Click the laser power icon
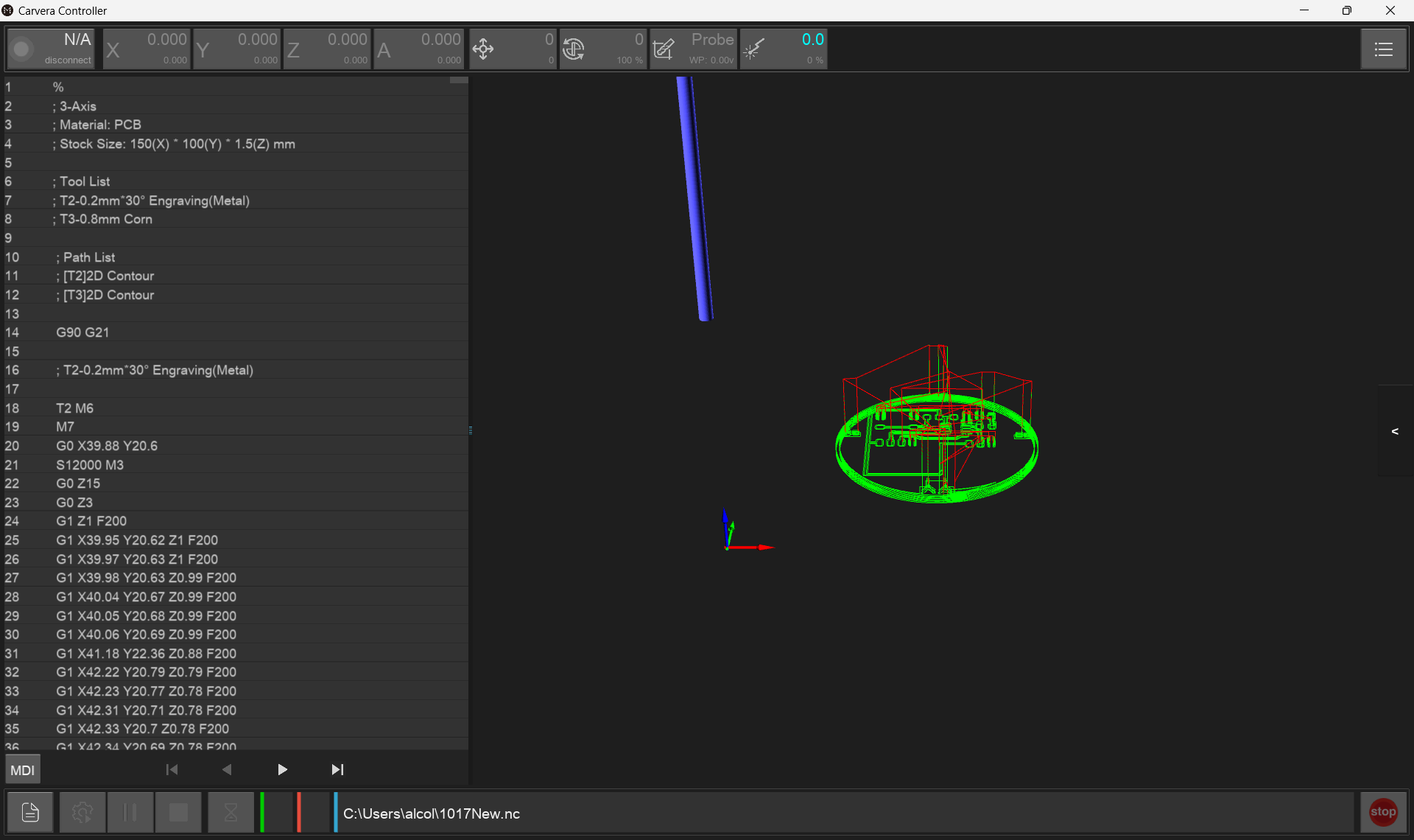Image resolution: width=1414 pixels, height=840 pixels. [x=753, y=49]
